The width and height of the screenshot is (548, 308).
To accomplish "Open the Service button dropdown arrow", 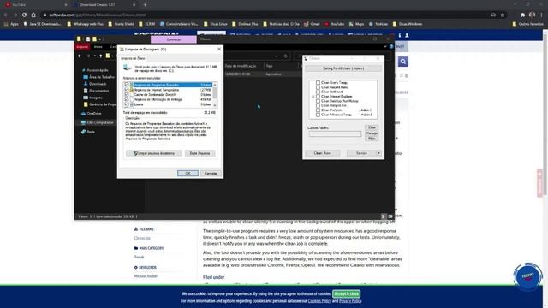I will tap(378, 153).
